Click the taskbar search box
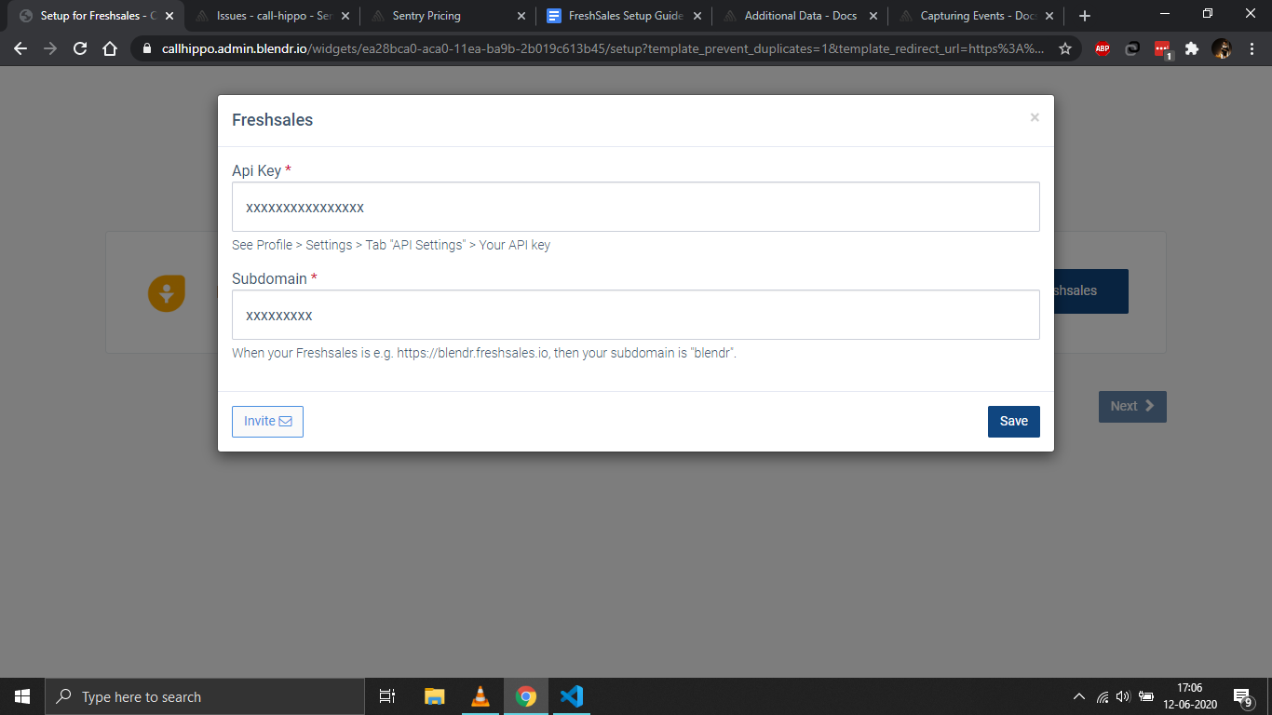The image size is (1272, 715). (205, 696)
